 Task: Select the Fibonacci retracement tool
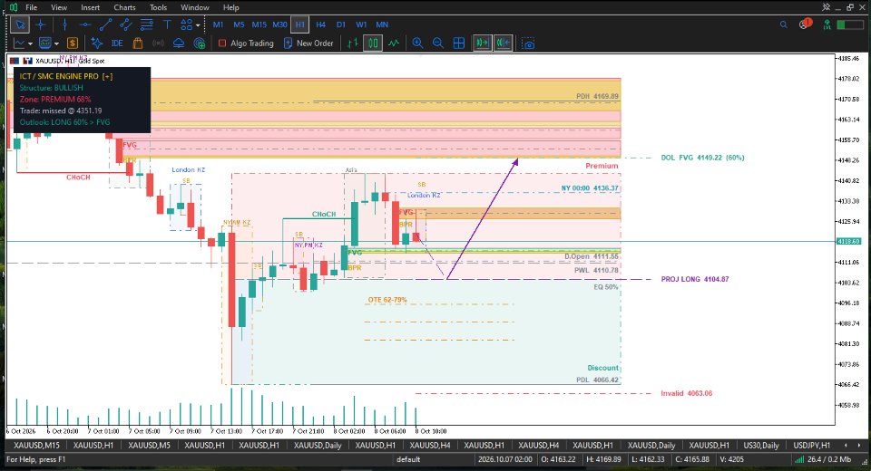(x=147, y=24)
